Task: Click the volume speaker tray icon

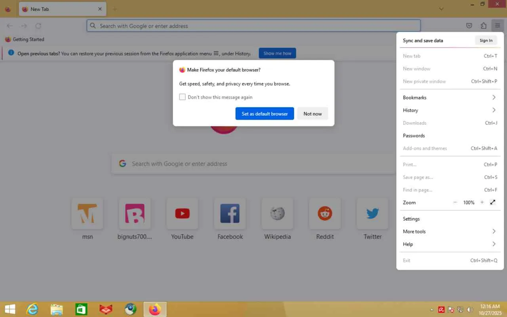Action: point(470,309)
